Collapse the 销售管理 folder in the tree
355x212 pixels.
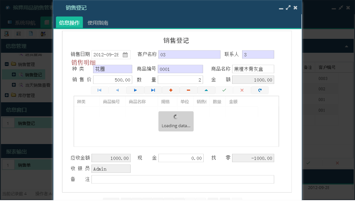[x=7, y=64]
